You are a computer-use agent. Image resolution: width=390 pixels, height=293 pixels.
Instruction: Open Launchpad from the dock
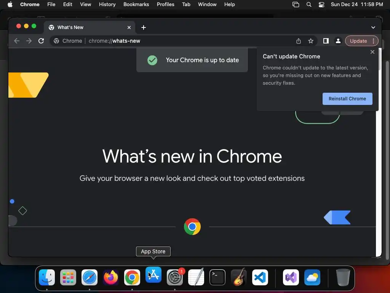68,277
